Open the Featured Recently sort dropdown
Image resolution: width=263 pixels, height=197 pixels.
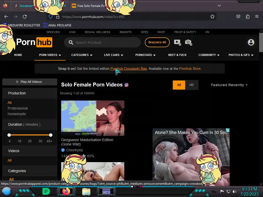pos(229,85)
